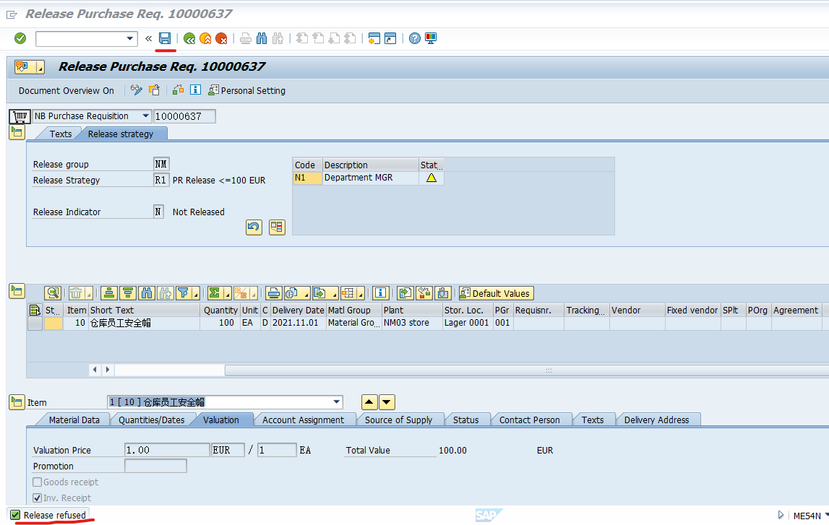Select row 10 using its row selector

35,324
